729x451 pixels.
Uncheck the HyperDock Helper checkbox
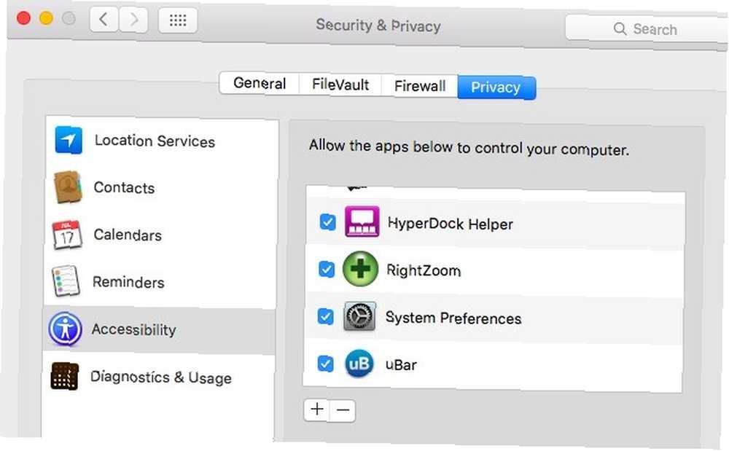pyautogui.click(x=328, y=222)
